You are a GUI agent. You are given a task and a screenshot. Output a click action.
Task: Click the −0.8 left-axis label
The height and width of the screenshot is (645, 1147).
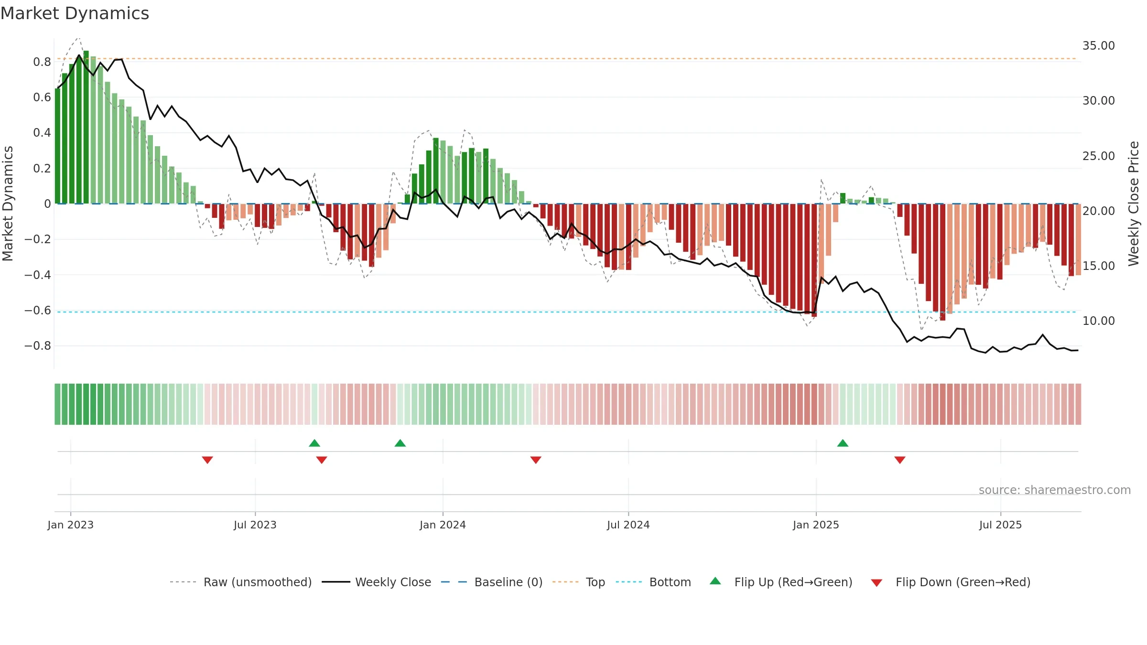pos(38,345)
